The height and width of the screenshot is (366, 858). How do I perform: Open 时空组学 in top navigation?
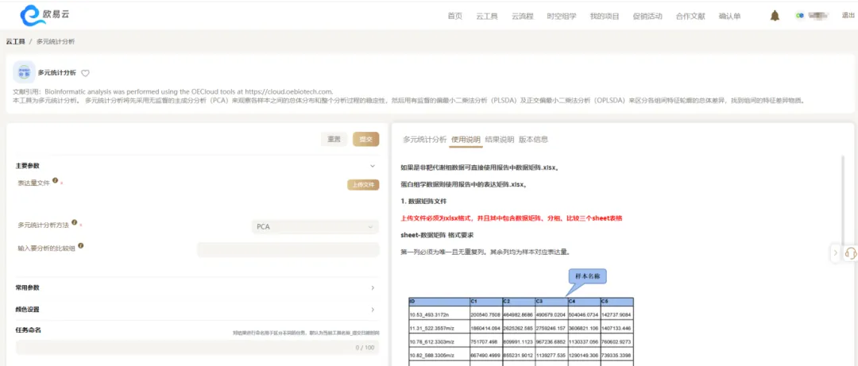click(562, 17)
